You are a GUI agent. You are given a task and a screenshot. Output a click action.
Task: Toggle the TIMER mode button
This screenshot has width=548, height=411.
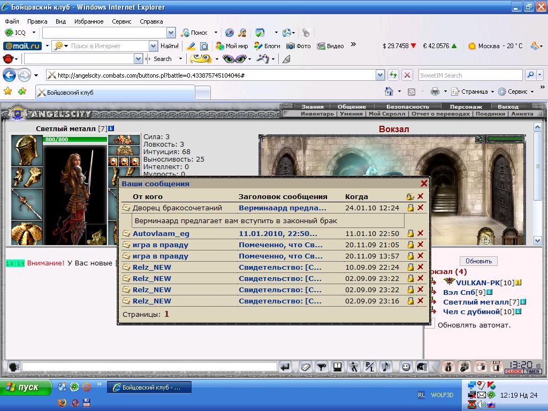(x=532, y=371)
